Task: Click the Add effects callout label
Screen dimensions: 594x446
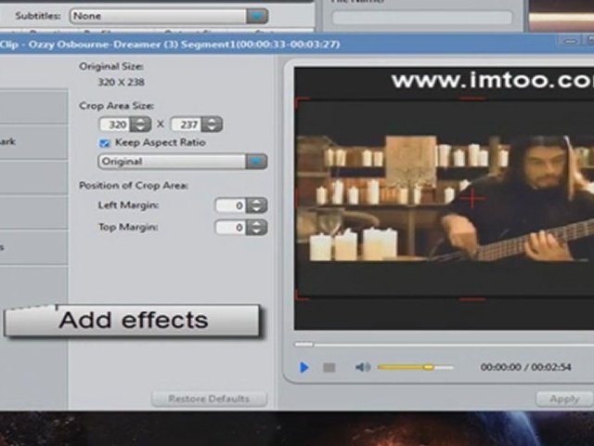Action: (133, 321)
